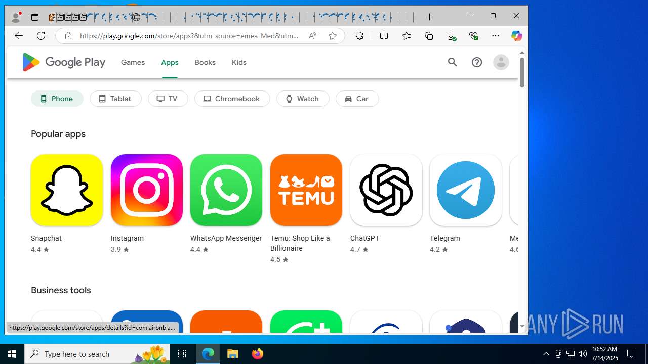This screenshot has width=648, height=364.
Task: Open the Split screen icon
Action: (384, 36)
